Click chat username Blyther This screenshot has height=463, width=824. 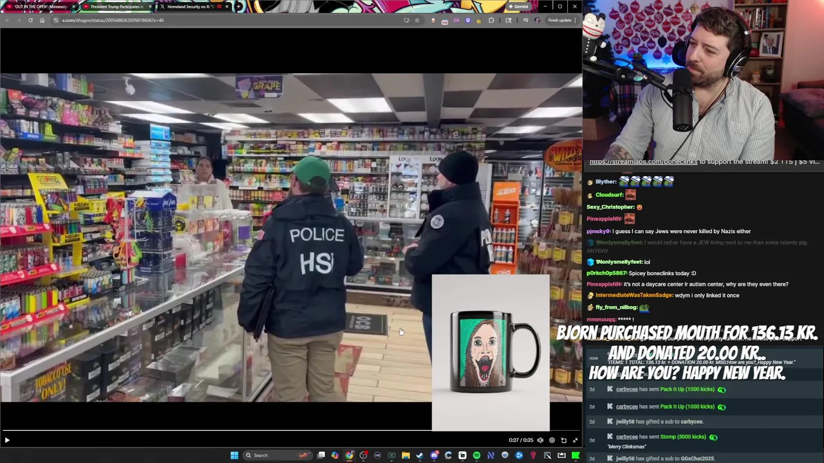tap(606, 181)
